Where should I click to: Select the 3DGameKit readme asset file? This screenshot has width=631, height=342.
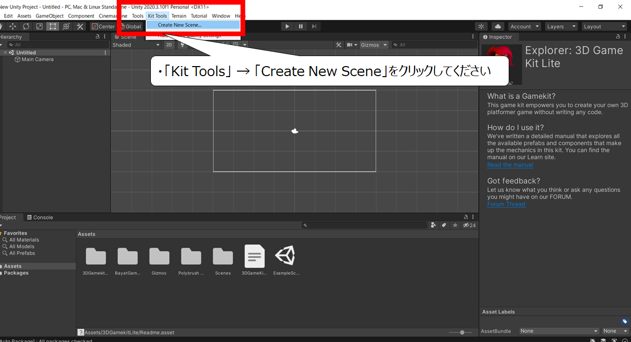tap(255, 261)
